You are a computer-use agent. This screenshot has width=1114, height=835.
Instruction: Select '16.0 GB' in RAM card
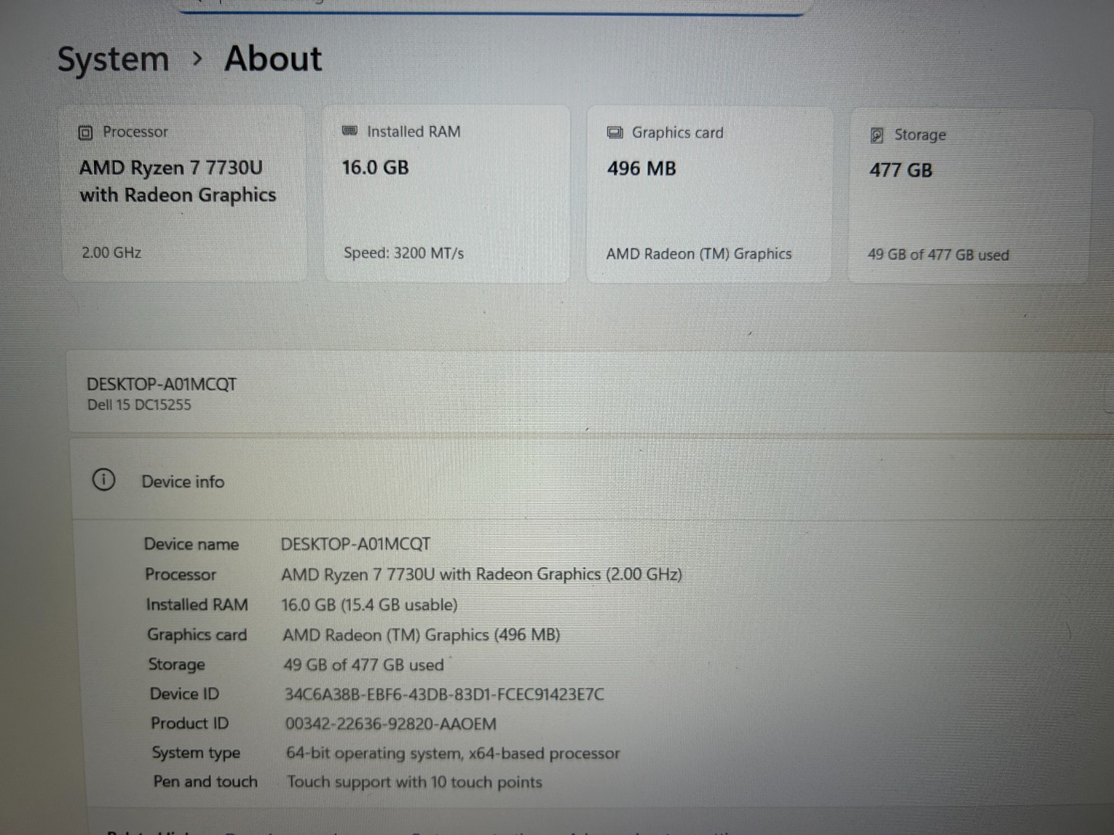pyautogui.click(x=375, y=168)
